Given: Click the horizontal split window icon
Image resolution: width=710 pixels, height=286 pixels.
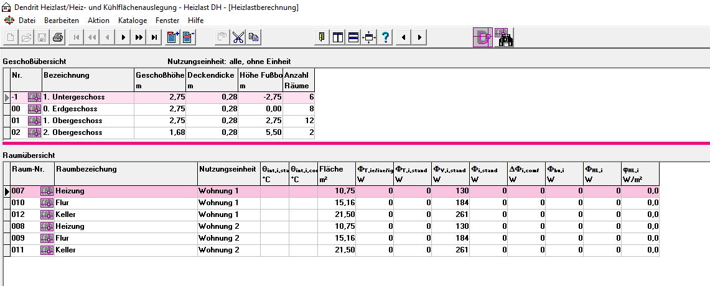Looking at the screenshot, I should click(x=353, y=37).
